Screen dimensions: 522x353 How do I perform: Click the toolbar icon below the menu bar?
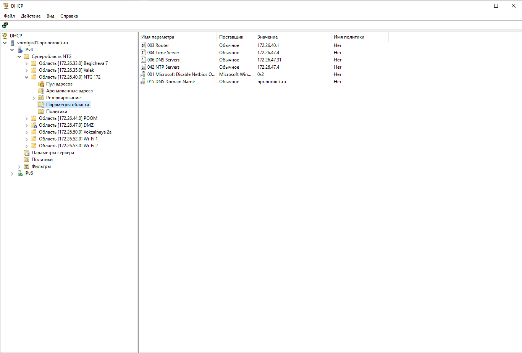coord(5,25)
